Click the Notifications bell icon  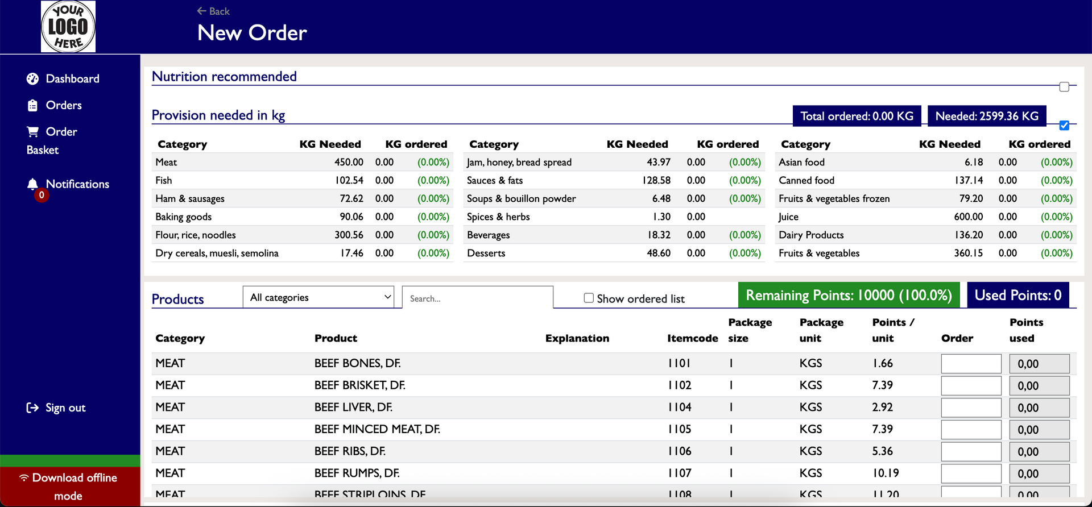[32, 184]
